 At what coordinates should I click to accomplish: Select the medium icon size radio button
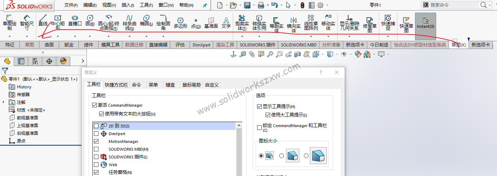tap(281, 156)
